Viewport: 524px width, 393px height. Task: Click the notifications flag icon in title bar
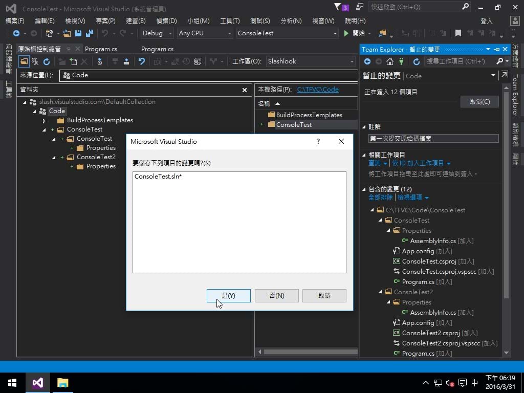pyautogui.click(x=338, y=7)
